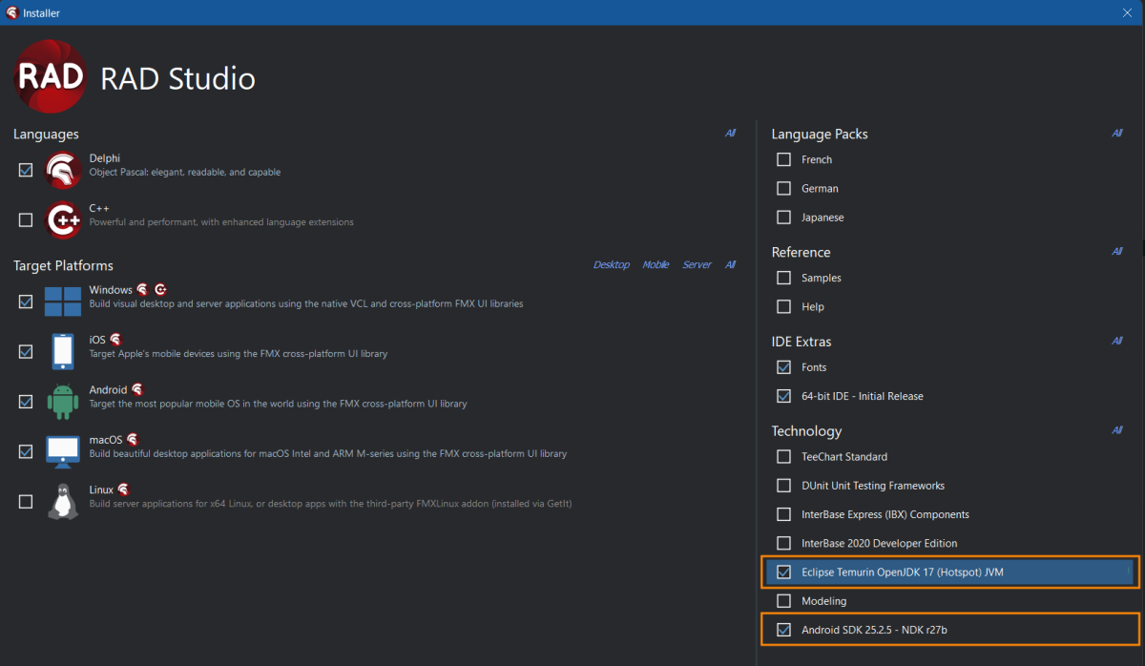1145x666 pixels.
Task: Check the Japanese language pack
Action: click(x=784, y=217)
